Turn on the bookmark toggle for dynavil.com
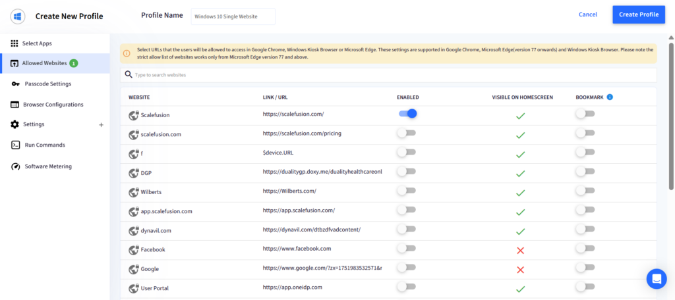The height and width of the screenshot is (300, 675). [x=585, y=229]
